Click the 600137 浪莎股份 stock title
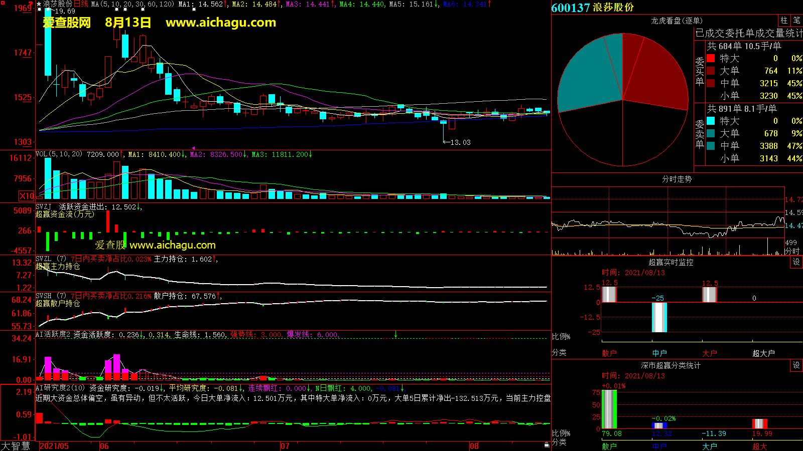 point(593,8)
